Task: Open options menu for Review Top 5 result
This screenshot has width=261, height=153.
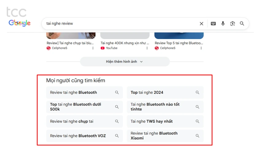Action: coord(201,48)
